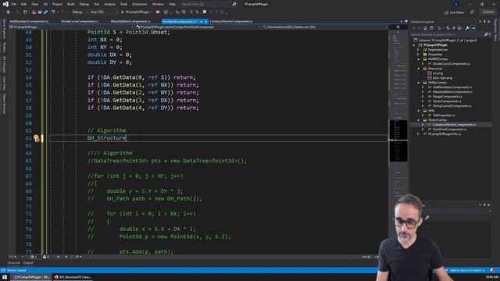Toggle Preview Selected Items in Solution Explorer
This screenshot has height=281, width=500.
(x=473, y=28)
